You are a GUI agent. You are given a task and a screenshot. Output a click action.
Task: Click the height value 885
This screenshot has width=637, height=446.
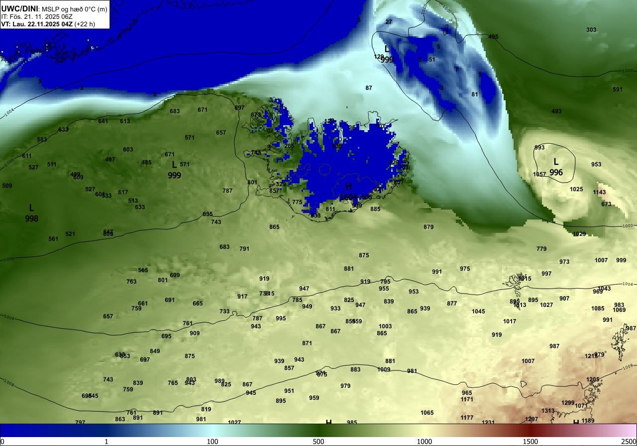(375, 209)
